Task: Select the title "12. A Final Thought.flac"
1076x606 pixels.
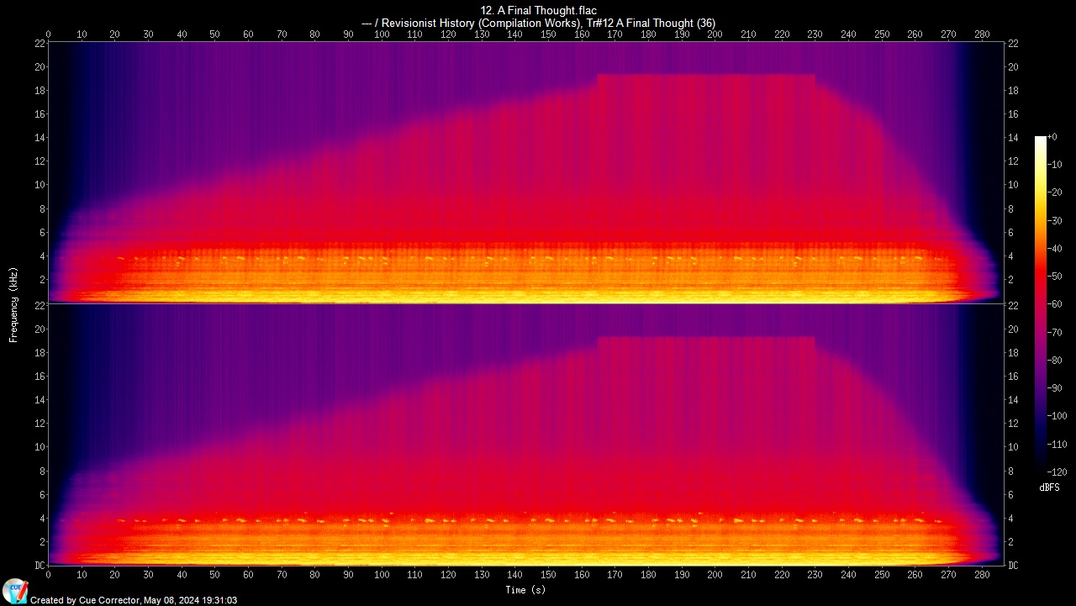Action: tap(538, 10)
